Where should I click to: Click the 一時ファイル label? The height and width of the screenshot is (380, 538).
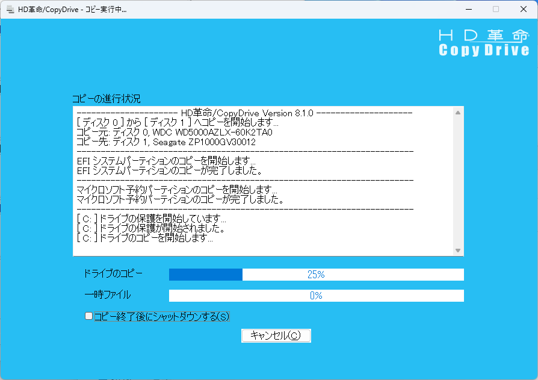point(107,294)
